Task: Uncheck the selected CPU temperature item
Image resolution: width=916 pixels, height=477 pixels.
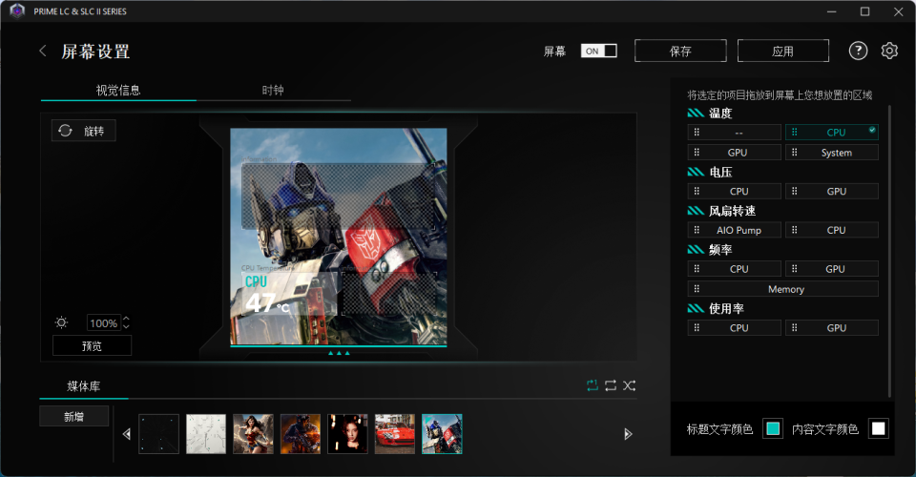Action: (x=832, y=132)
